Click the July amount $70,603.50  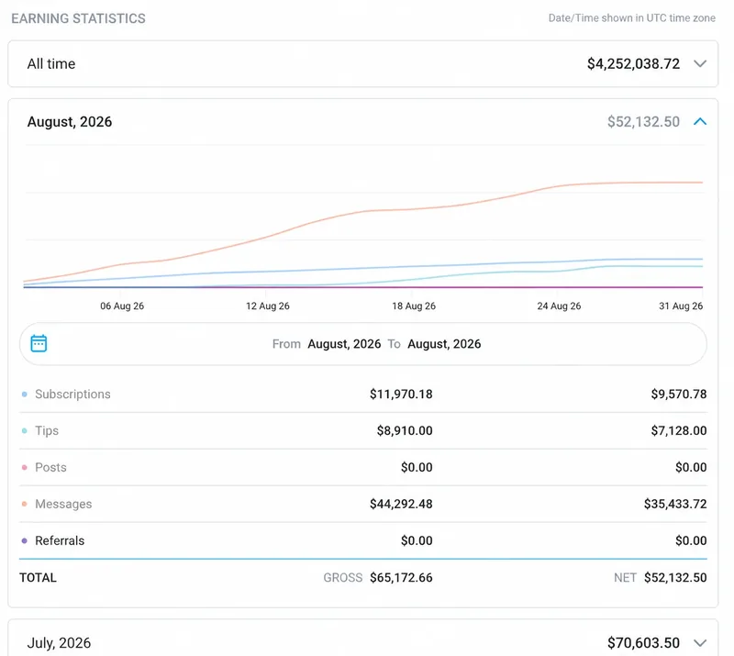(x=643, y=643)
